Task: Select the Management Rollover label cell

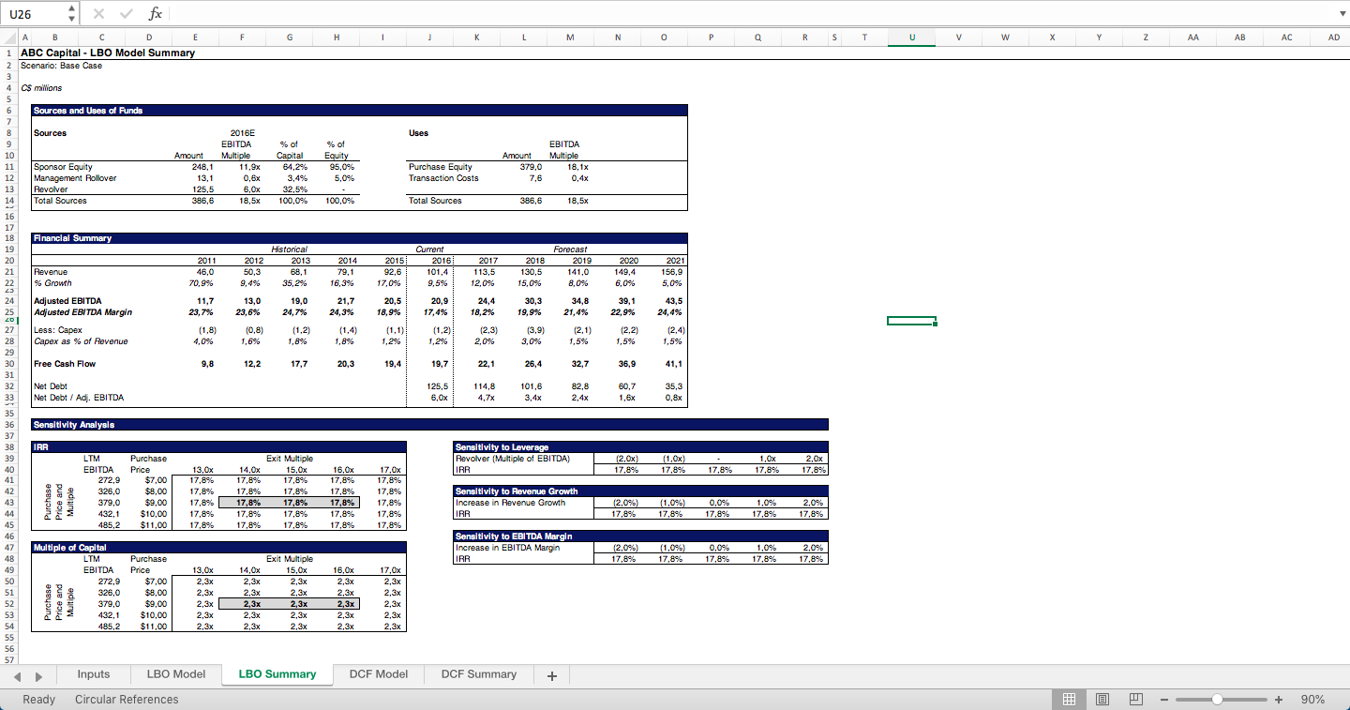Action: click(x=75, y=178)
